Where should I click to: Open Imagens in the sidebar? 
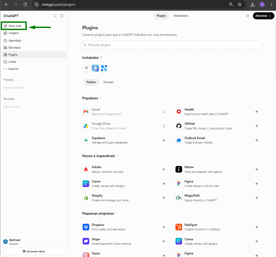coord(34,33)
